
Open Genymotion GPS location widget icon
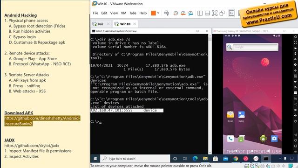[295, 65]
